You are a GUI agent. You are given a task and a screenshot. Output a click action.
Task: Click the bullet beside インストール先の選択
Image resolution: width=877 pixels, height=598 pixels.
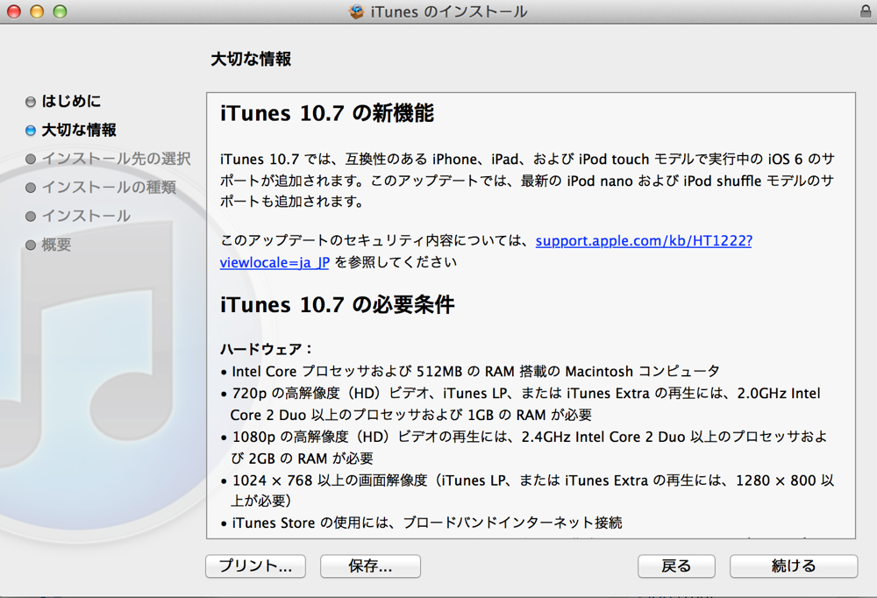[31, 159]
